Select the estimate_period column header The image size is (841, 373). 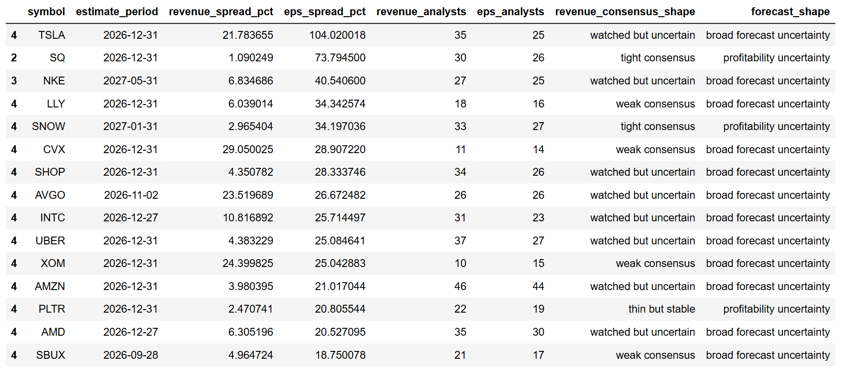tap(117, 12)
